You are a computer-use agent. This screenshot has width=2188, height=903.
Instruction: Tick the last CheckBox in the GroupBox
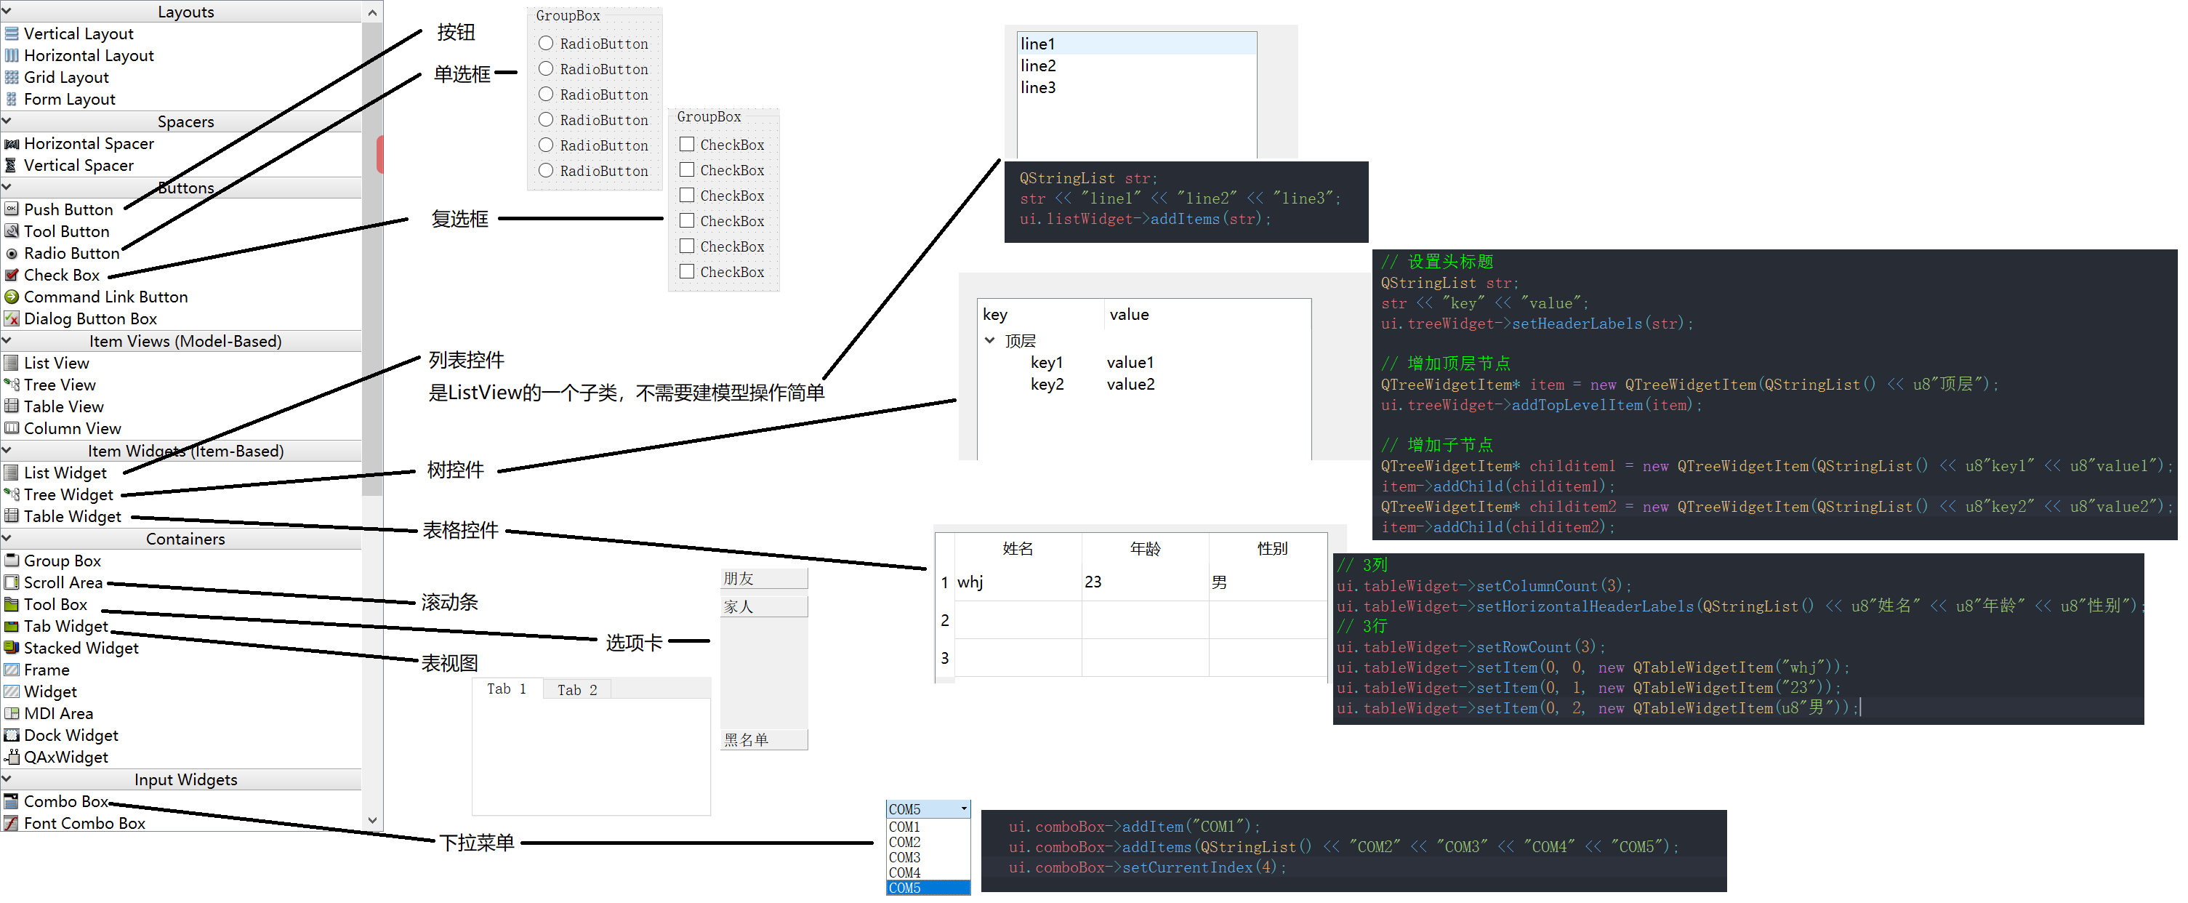click(687, 272)
